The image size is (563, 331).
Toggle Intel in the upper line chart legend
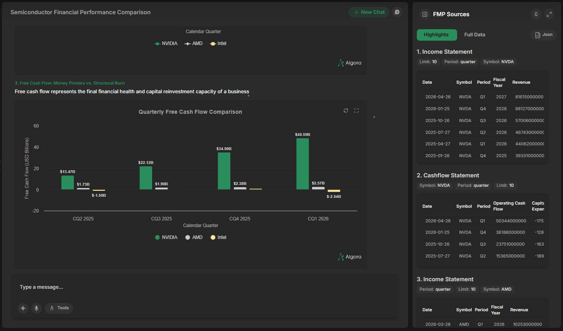(x=218, y=43)
